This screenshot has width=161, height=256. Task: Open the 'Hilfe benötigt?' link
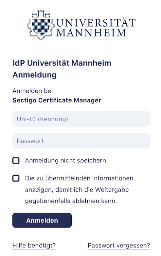[34, 245]
